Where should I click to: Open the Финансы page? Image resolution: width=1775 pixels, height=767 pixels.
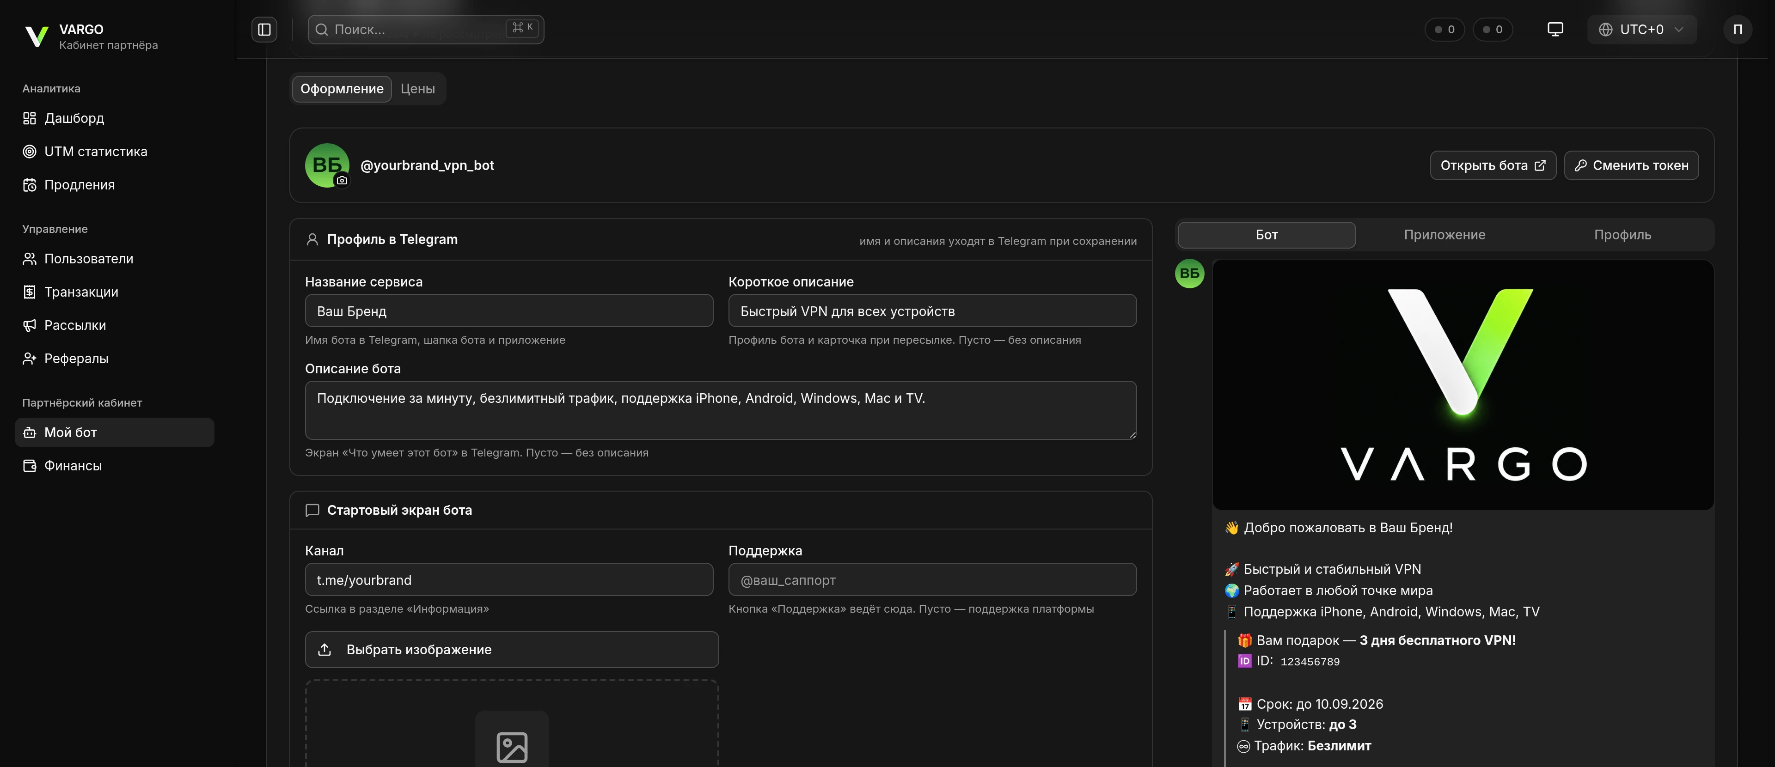click(114, 465)
